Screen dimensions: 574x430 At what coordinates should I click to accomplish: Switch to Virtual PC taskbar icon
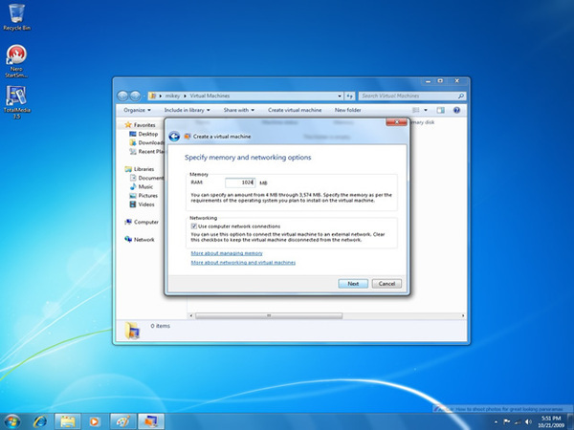(151, 421)
